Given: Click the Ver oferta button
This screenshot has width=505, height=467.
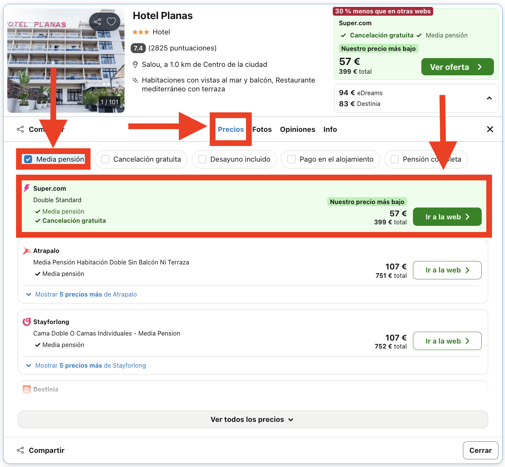Looking at the screenshot, I should point(457,66).
